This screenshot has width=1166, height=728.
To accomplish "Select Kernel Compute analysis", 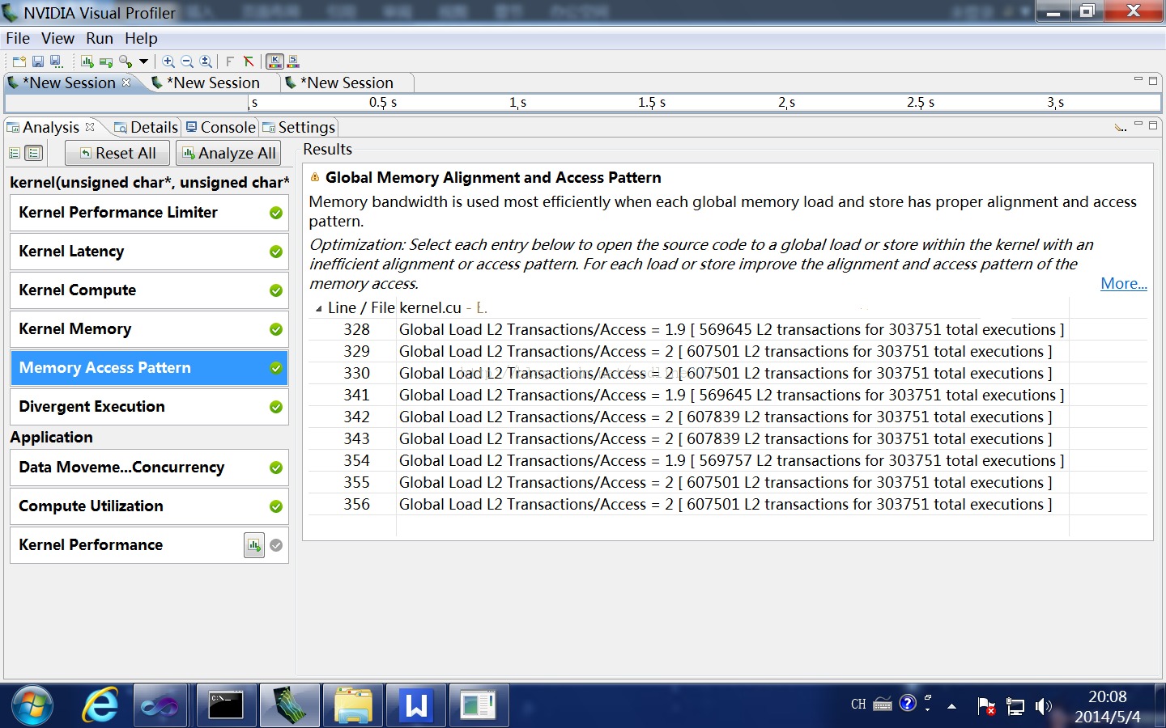I will [149, 290].
